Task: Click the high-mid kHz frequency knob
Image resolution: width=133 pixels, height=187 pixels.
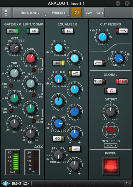Action: tap(59, 79)
